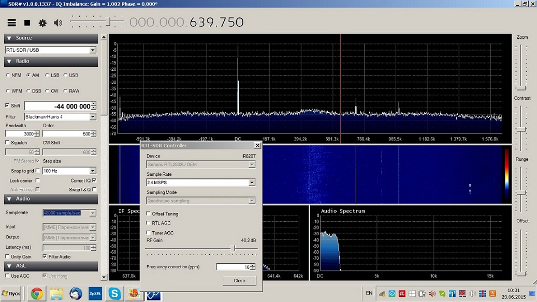The width and height of the screenshot is (537, 302).
Task: Close the RTL-SDR Controller with its X
Action: [257, 146]
